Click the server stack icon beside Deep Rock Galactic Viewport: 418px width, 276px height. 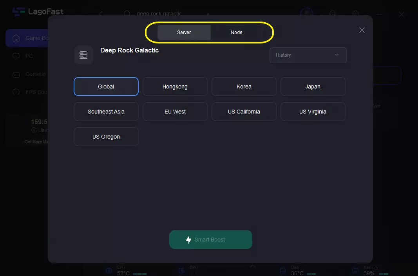83,55
